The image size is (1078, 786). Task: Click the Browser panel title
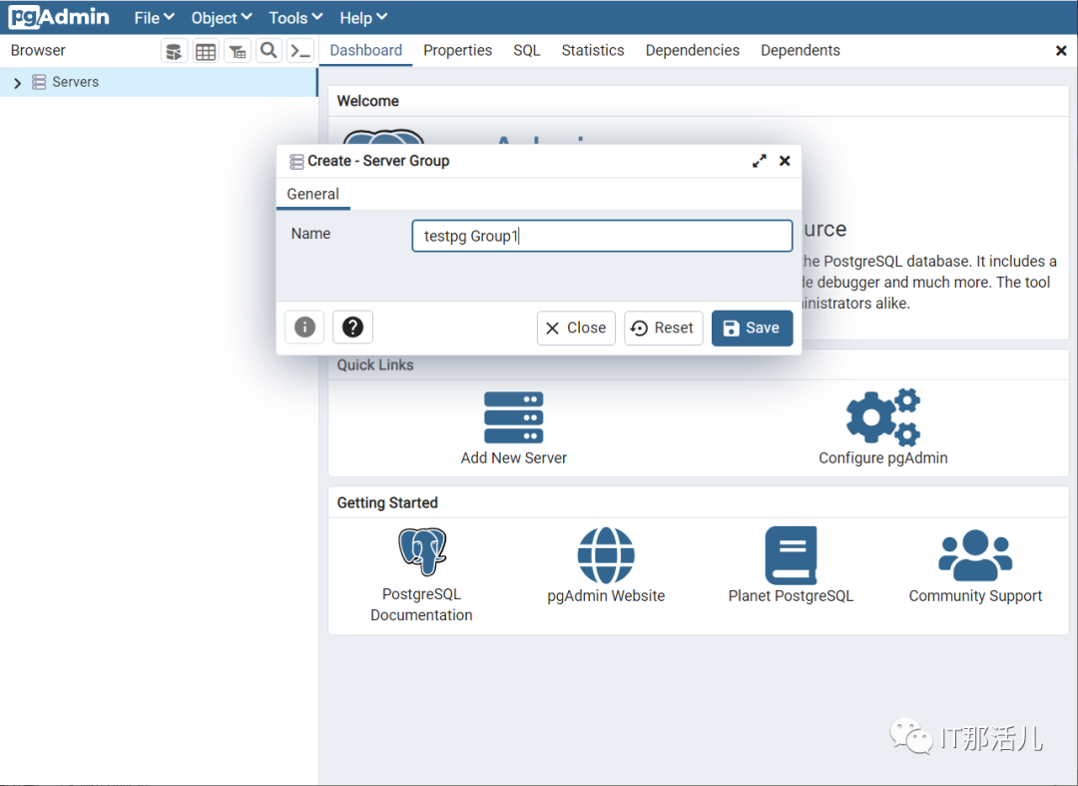(x=38, y=50)
